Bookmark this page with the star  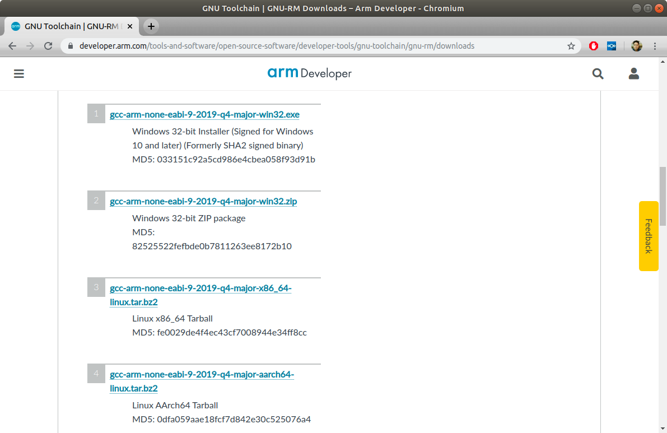tap(571, 46)
